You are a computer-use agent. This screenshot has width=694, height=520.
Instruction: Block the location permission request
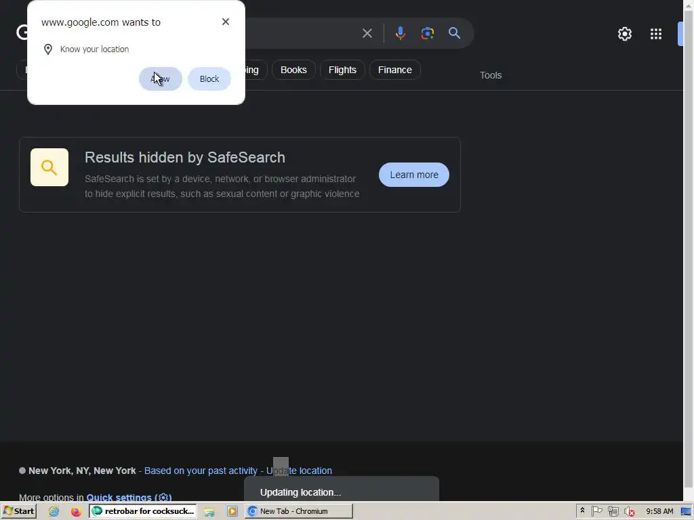(x=209, y=79)
